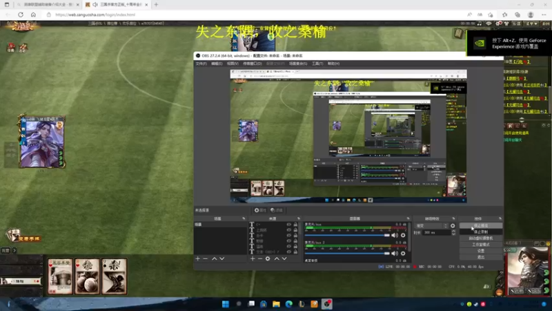Click 停止录制 stop recording button
Image resolution: width=552 pixels, height=311 pixels.
tap(480, 232)
